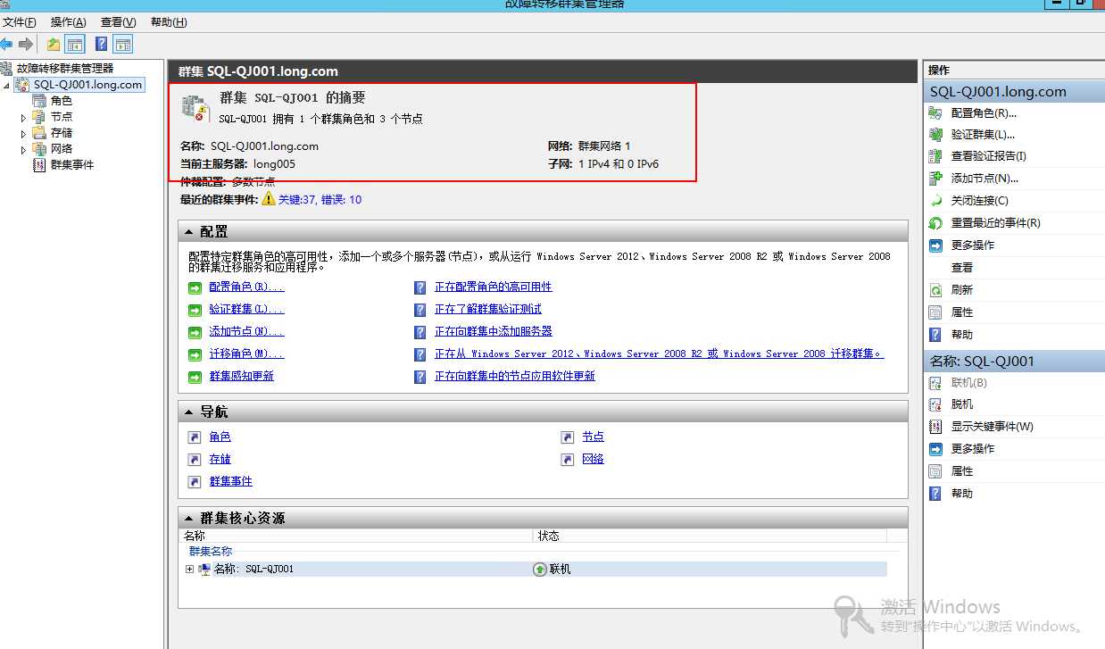Open help link about migrating from Windows Server 2012

click(659, 354)
